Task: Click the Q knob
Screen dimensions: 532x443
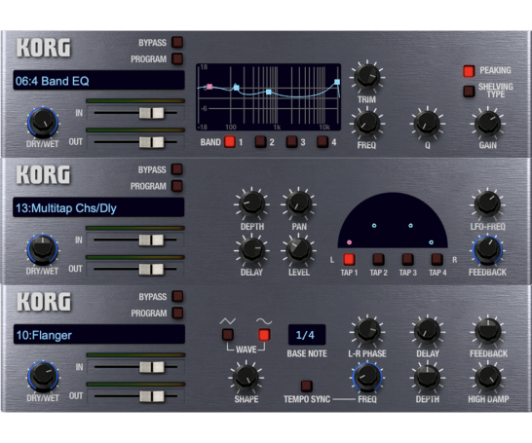Action: (x=427, y=123)
